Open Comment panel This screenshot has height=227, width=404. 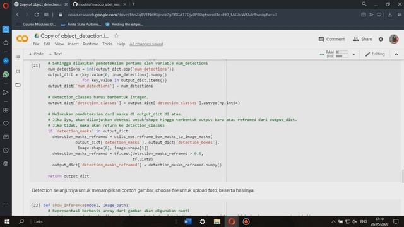point(331,39)
